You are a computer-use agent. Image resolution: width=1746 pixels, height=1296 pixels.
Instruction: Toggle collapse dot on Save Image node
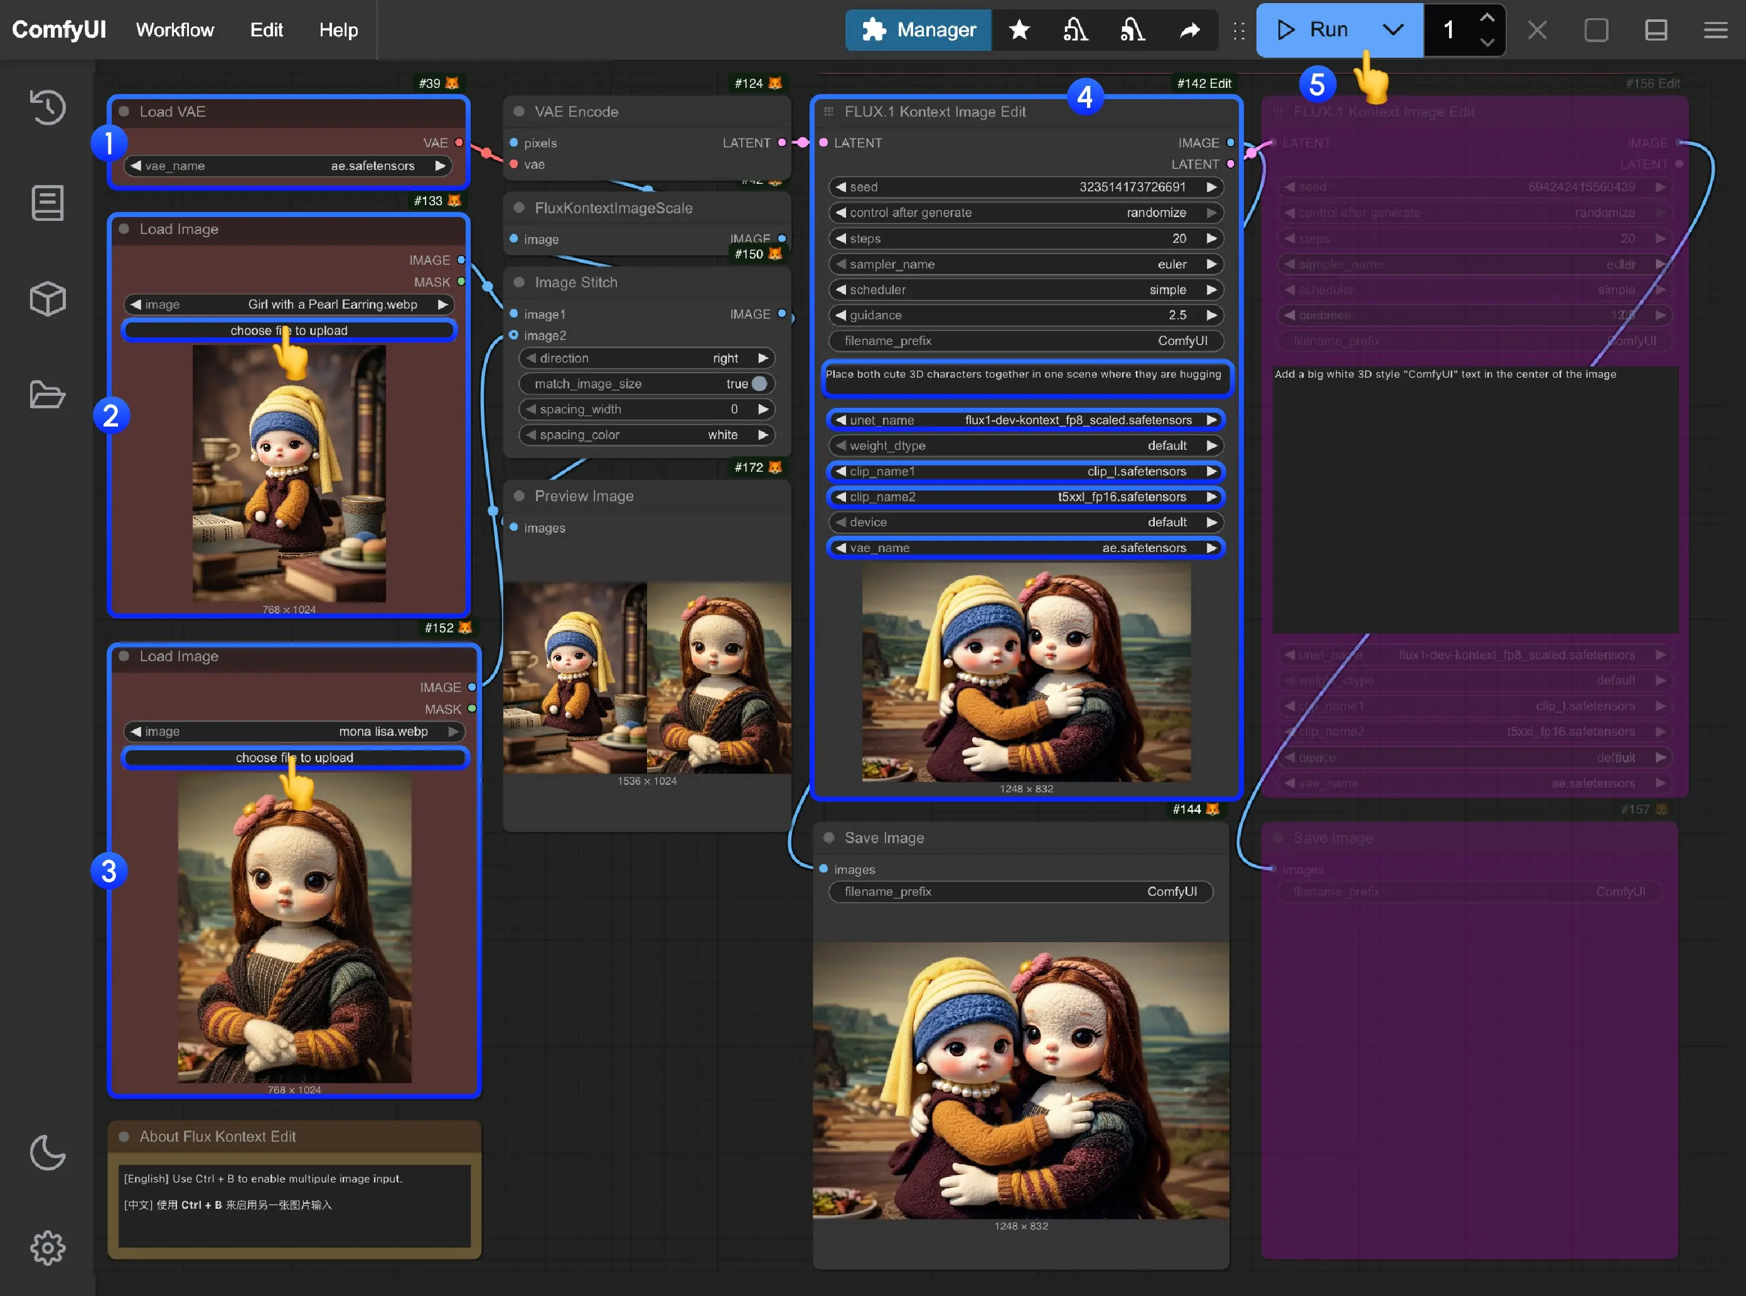click(828, 837)
